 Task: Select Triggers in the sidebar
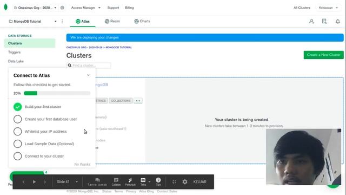[15, 52]
